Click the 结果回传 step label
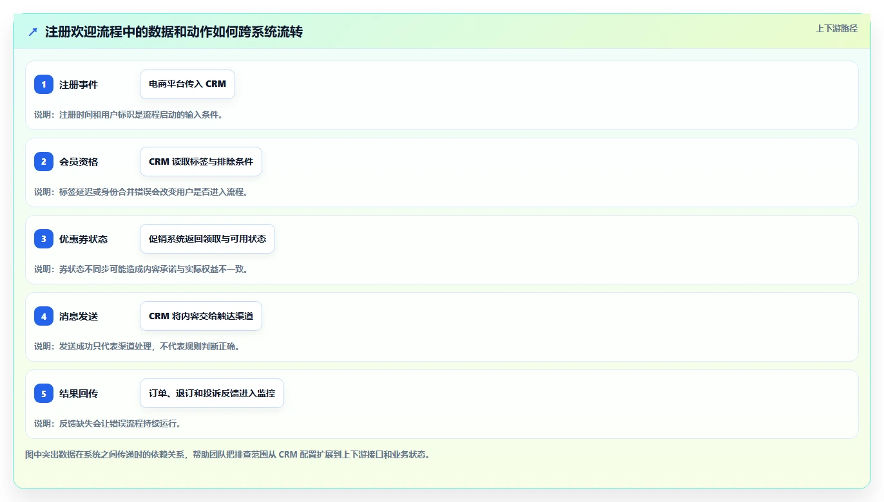 pyautogui.click(x=79, y=393)
